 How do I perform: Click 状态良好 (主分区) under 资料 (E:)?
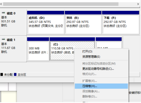(x=78, y=26)
